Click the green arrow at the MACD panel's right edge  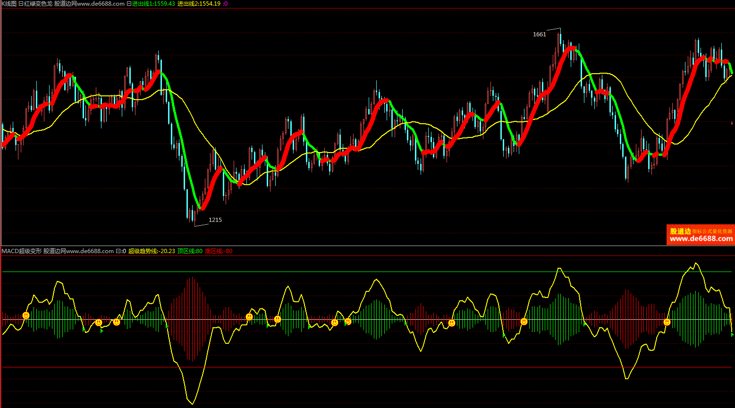(733, 334)
